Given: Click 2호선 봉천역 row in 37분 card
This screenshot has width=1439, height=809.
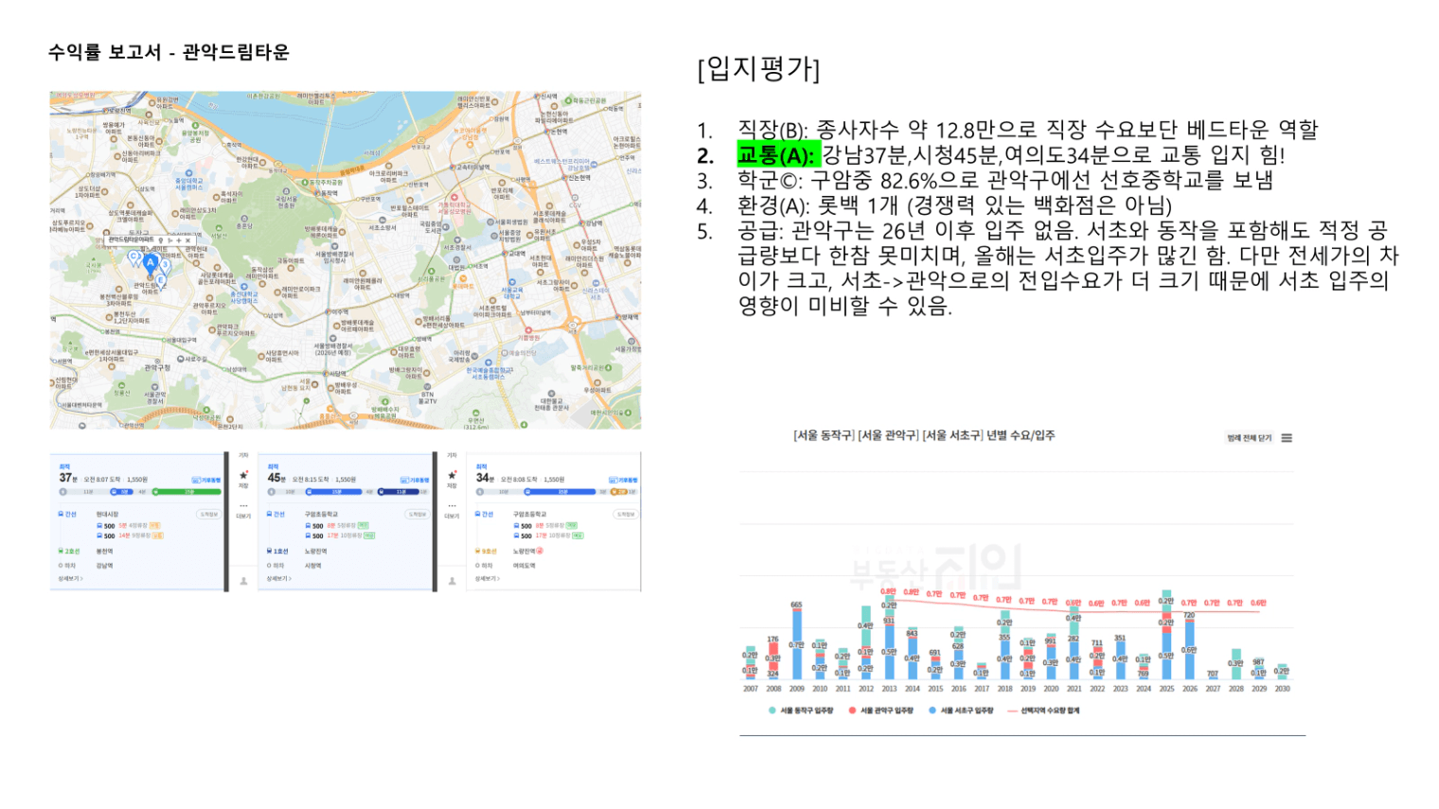Looking at the screenshot, I should click(x=85, y=551).
